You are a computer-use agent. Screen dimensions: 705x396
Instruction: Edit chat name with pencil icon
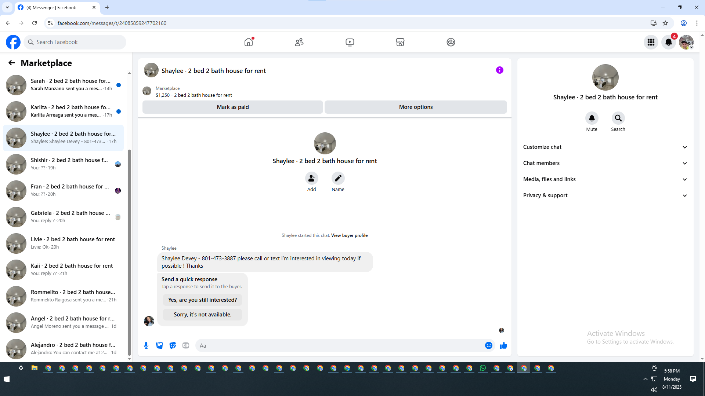tap(338, 178)
